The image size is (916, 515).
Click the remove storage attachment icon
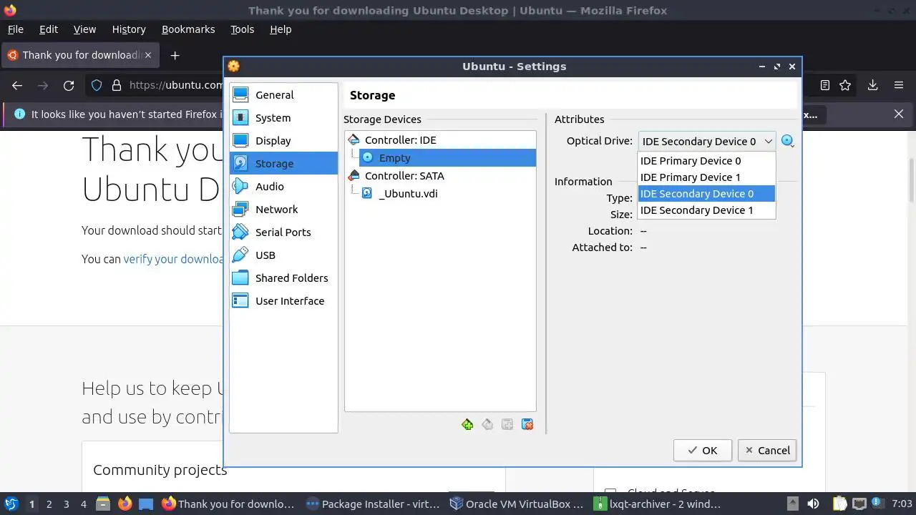[x=527, y=425]
